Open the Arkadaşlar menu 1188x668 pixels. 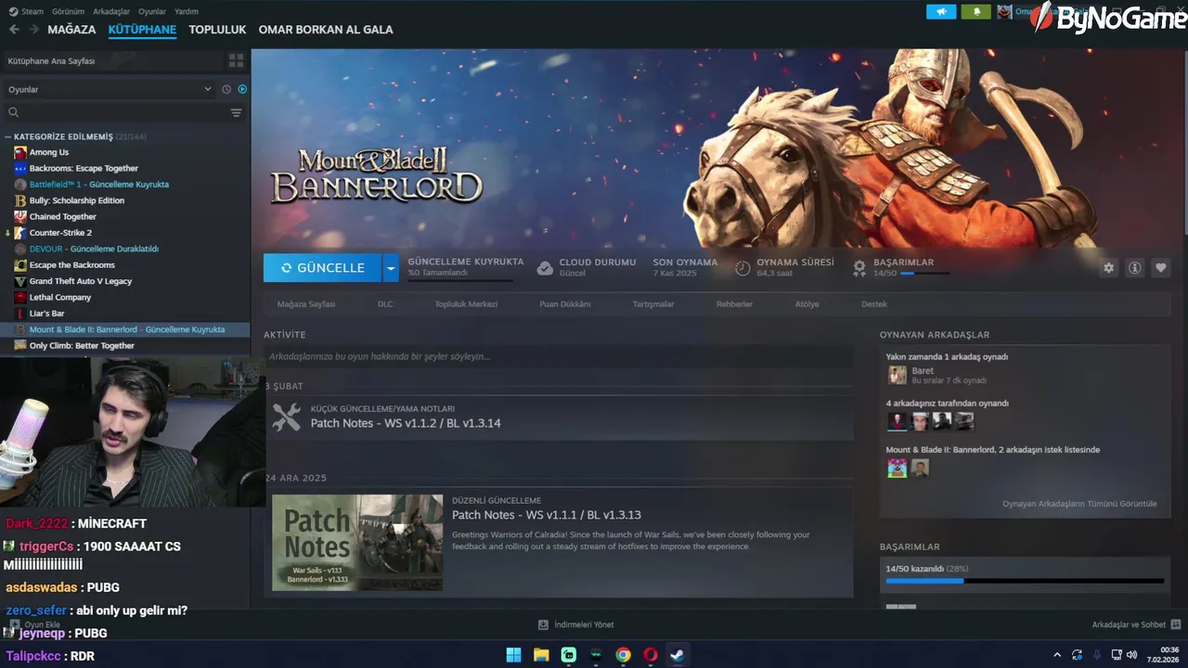point(111,11)
